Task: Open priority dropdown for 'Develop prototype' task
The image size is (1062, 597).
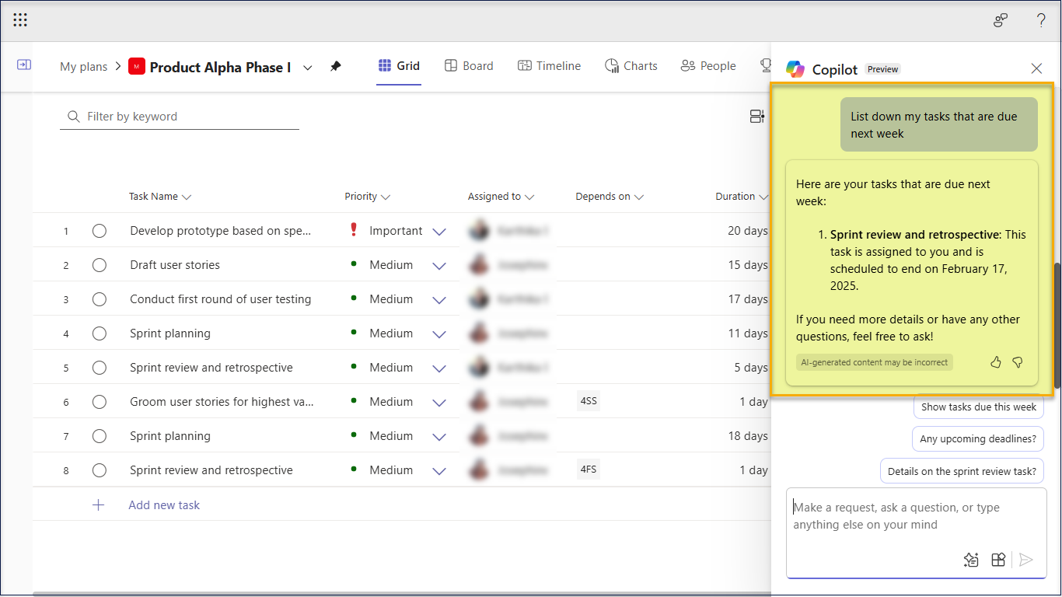Action: pos(439,232)
